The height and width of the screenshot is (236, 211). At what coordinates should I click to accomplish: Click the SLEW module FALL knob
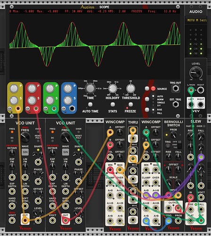tap(201, 136)
